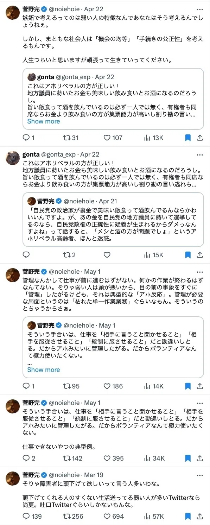Image resolution: width=210 pixels, height=525 pixels.
Task: Toggle bookmark on the Mar 19 tweet
Action: tap(188, 516)
